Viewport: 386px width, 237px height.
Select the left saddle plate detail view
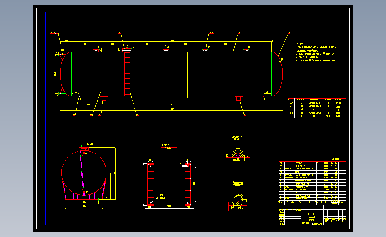pos(150,185)
